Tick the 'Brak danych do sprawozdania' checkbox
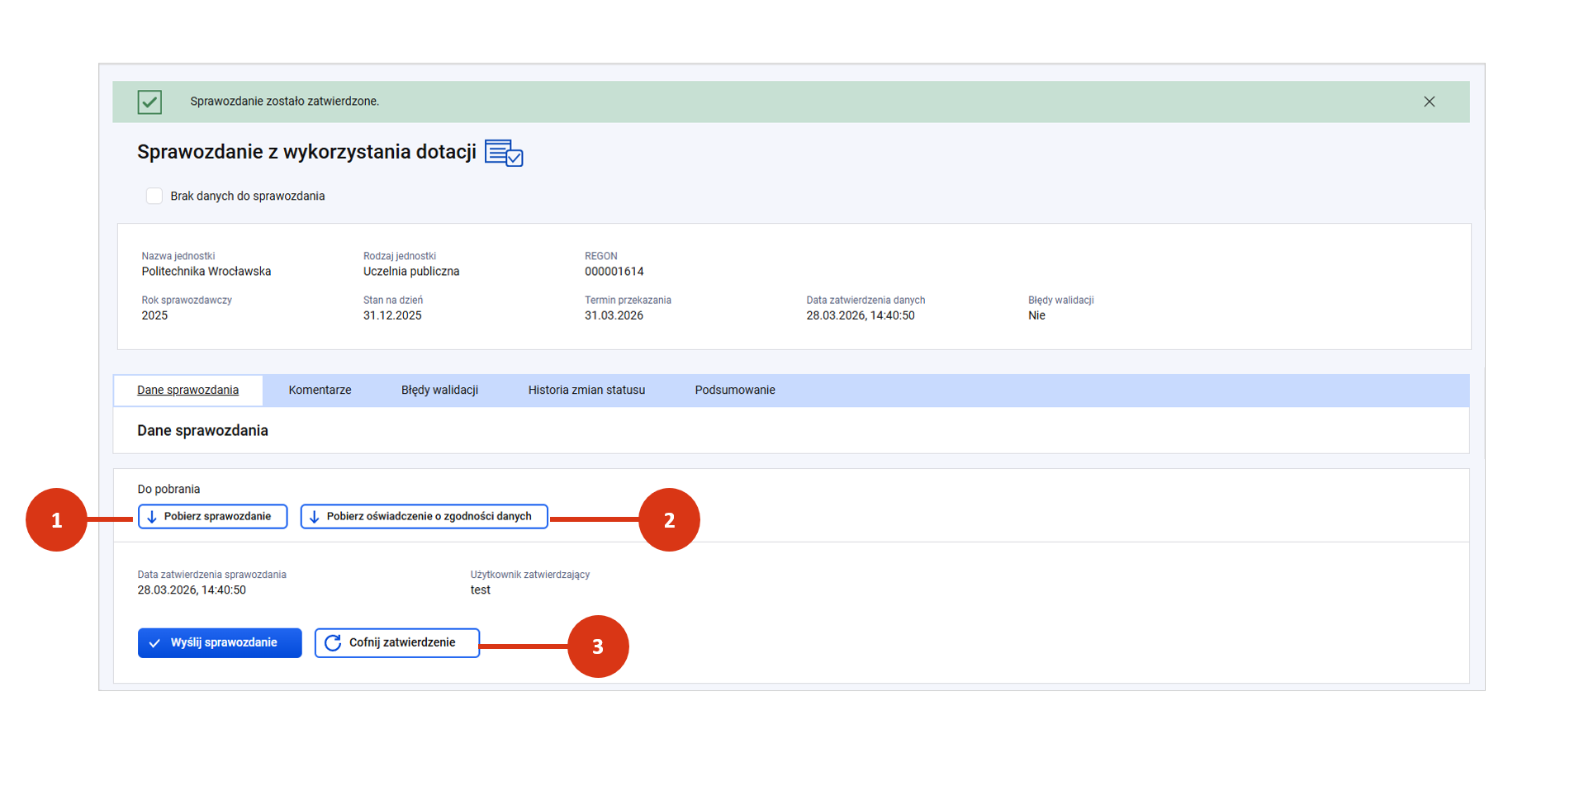Viewport: 1584px width, 810px height. pos(154,196)
